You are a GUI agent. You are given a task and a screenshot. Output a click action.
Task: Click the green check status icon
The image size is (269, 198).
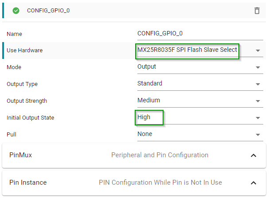(16, 11)
